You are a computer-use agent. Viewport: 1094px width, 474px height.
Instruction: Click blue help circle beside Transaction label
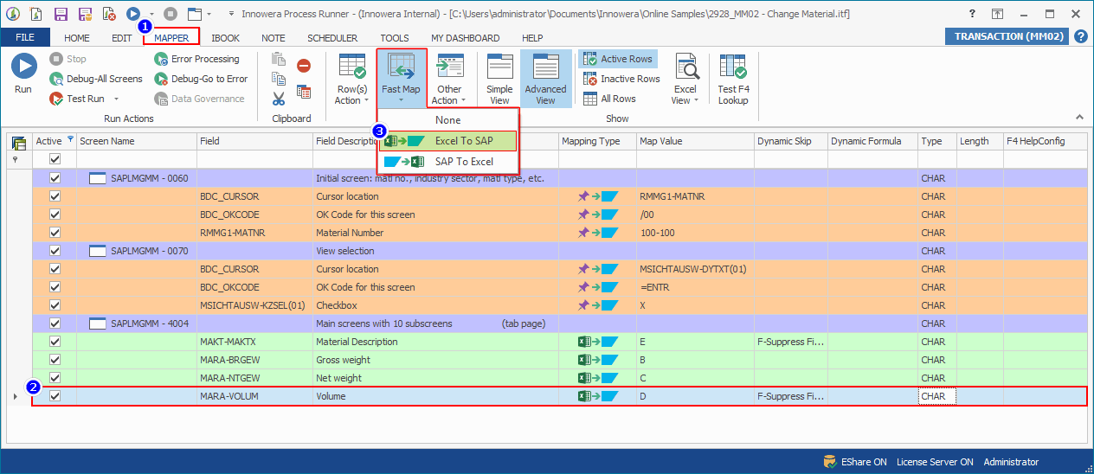(1081, 37)
